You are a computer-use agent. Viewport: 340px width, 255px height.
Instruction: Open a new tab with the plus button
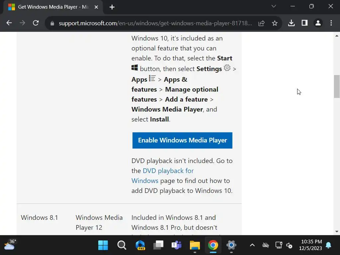tap(112, 7)
